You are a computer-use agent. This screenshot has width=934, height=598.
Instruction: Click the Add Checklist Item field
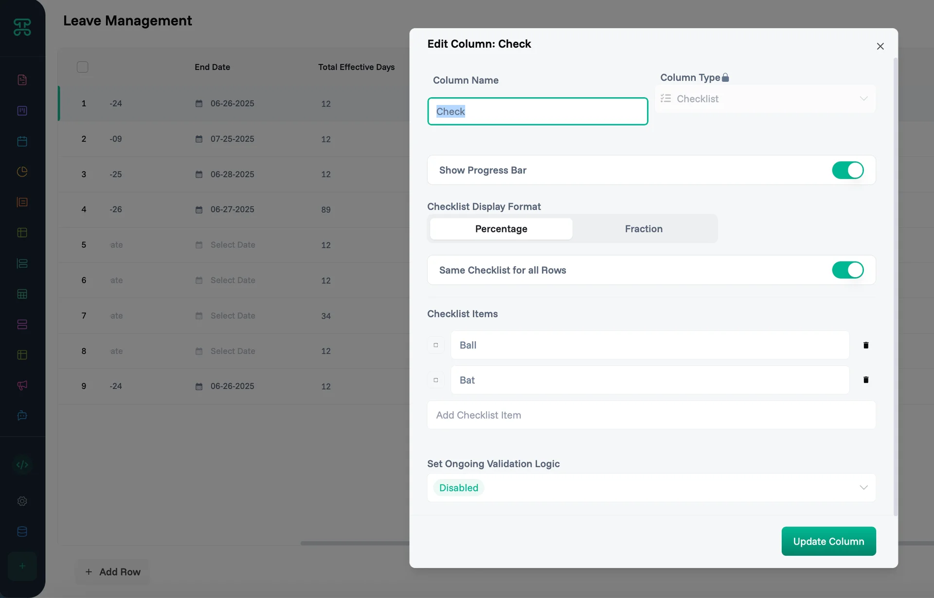point(651,415)
